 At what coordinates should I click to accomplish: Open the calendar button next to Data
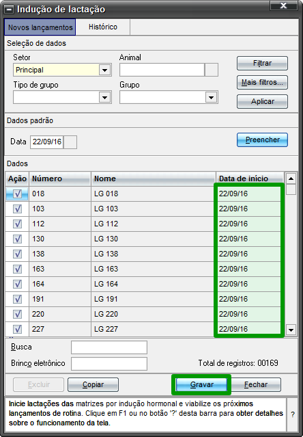[70, 142]
